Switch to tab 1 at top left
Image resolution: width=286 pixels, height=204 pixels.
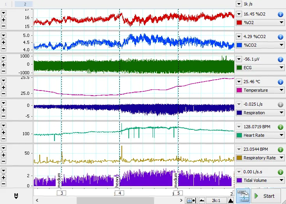click(x=6, y=4)
